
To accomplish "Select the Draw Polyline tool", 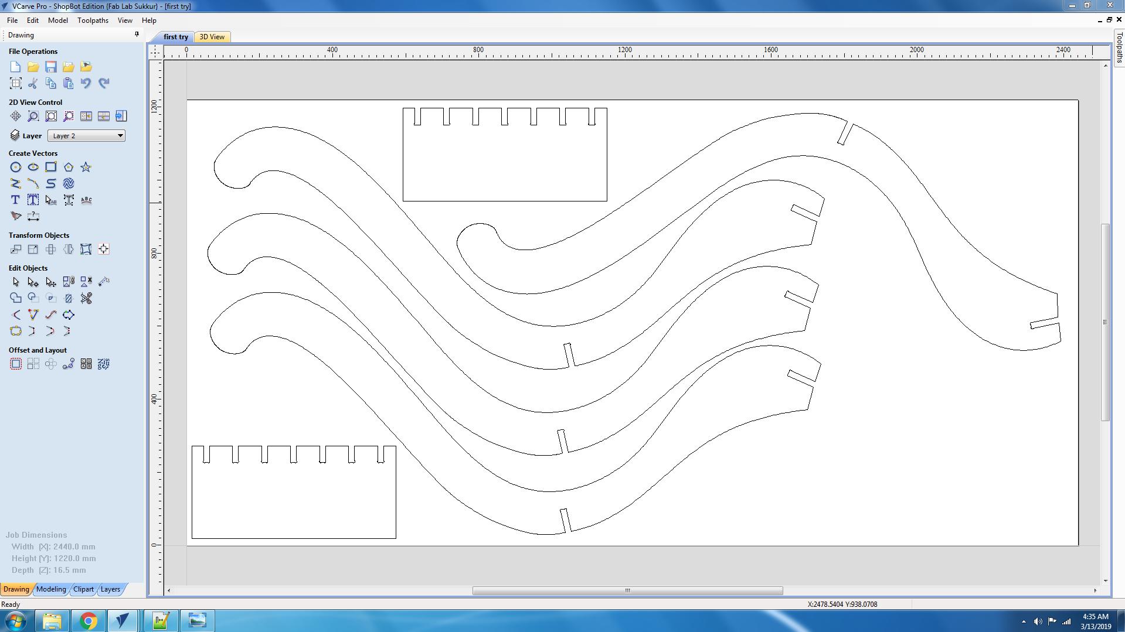I will [x=16, y=184].
